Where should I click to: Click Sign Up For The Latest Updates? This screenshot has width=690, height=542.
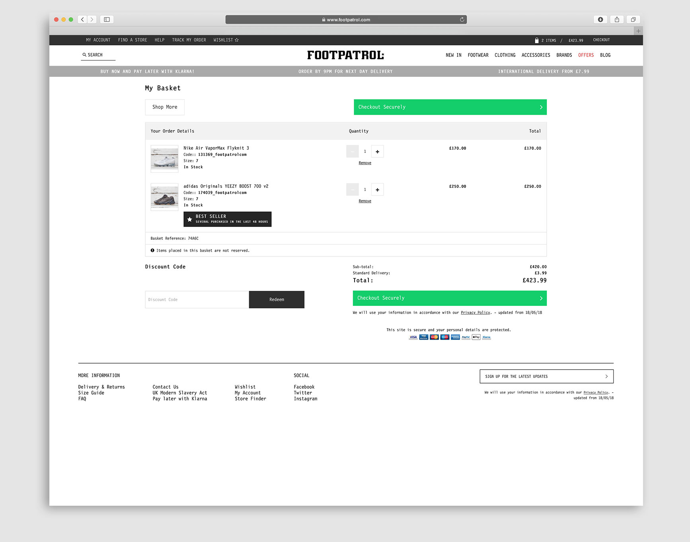(x=546, y=376)
